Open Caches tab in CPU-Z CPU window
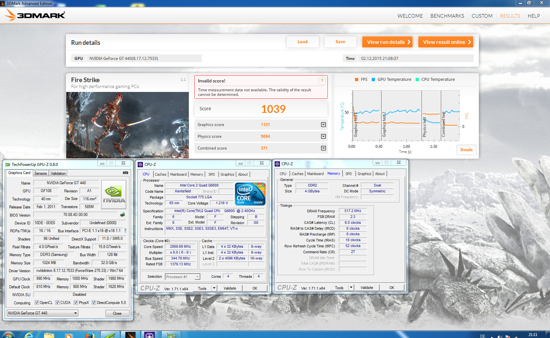The height and width of the screenshot is (338, 550). [161, 174]
